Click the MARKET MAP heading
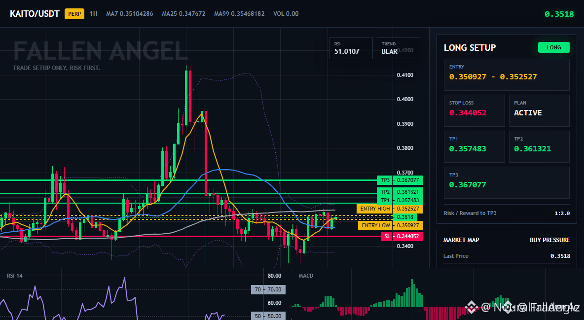584x320 pixels. tap(461, 240)
